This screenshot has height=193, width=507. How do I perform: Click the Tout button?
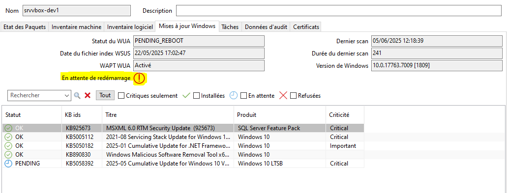click(105, 95)
